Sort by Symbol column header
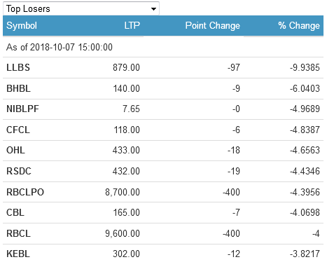Screen dimensions: 327x262 pyautogui.click(x=22, y=25)
